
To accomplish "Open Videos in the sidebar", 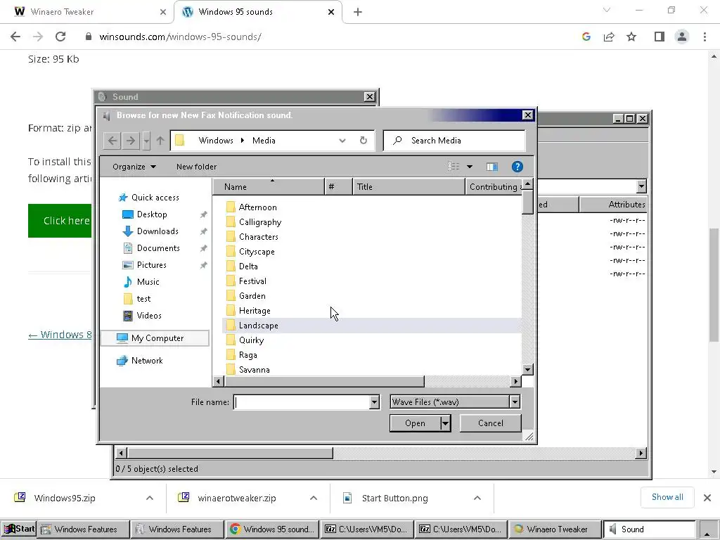I will pyautogui.click(x=149, y=316).
